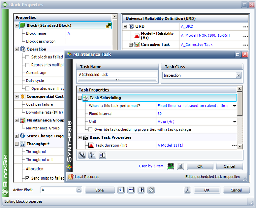This screenshot has width=256, height=208.
Task: Click the Throughput icon
Action: (23, 144)
